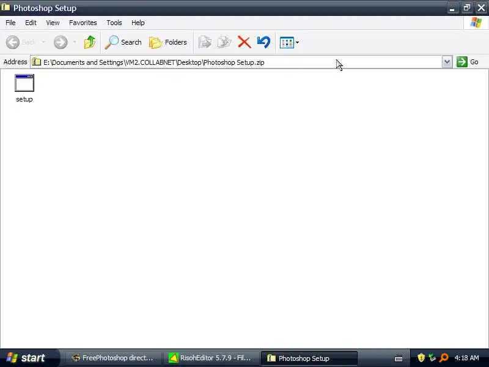
Task: Expand the Address bar dropdown
Action: coord(447,62)
